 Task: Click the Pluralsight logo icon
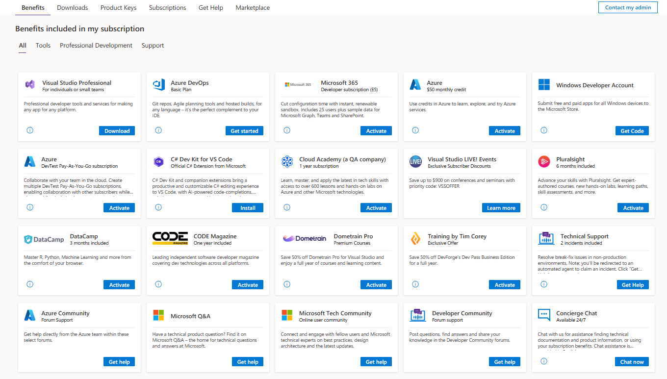pos(544,161)
